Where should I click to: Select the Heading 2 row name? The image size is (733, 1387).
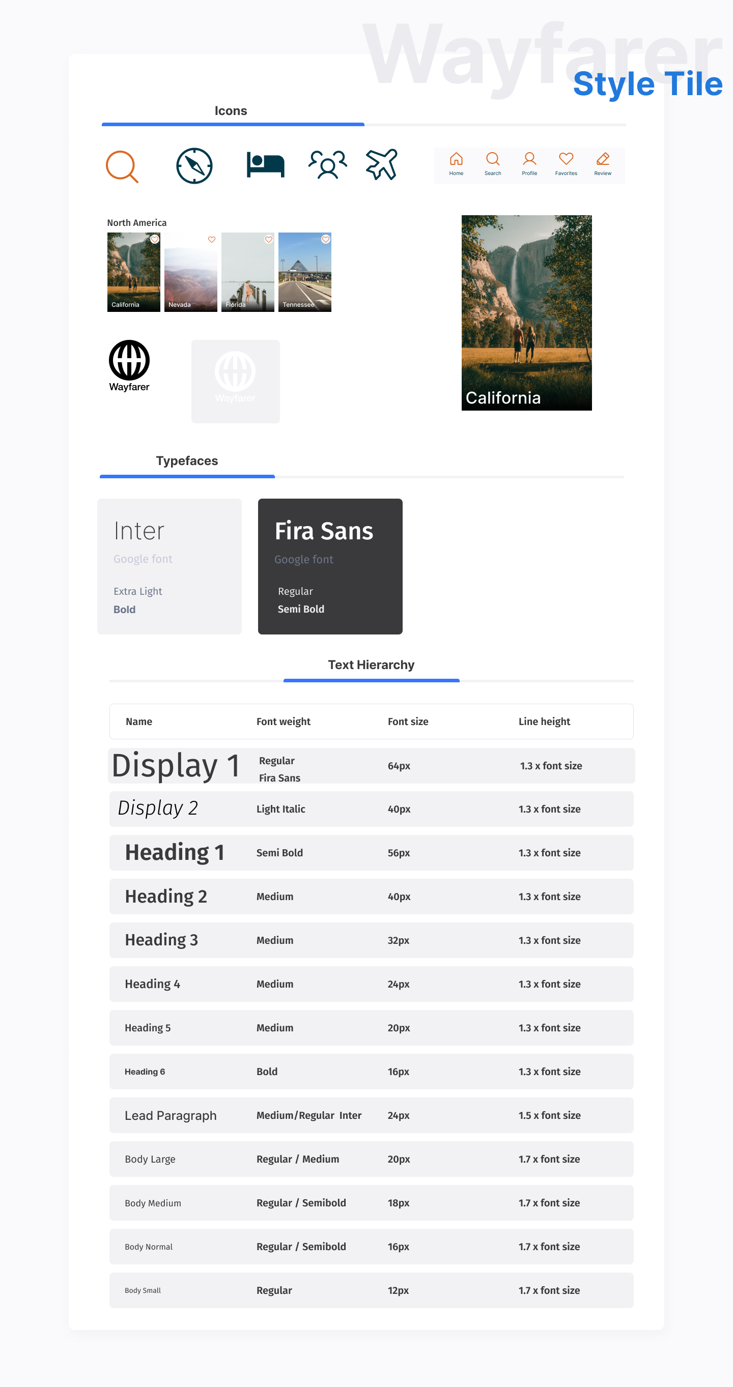pyautogui.click(x=166, y=897)
